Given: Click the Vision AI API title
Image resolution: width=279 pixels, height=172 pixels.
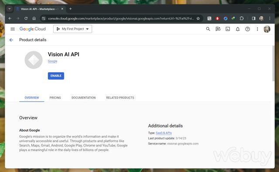Looking at the screenshot, I should tap(64, 54).
